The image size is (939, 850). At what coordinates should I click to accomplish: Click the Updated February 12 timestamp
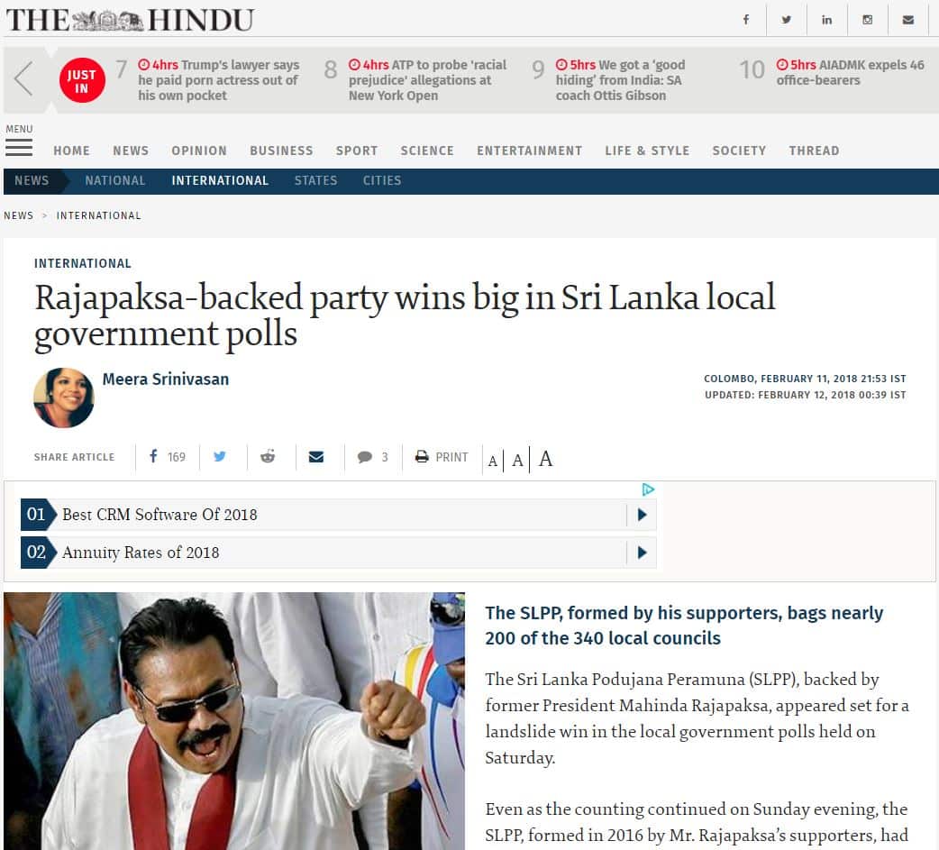click(x=806, y=395)
